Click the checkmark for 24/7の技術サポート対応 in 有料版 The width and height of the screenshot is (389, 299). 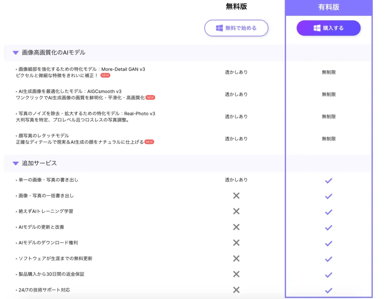pos(328,289)
